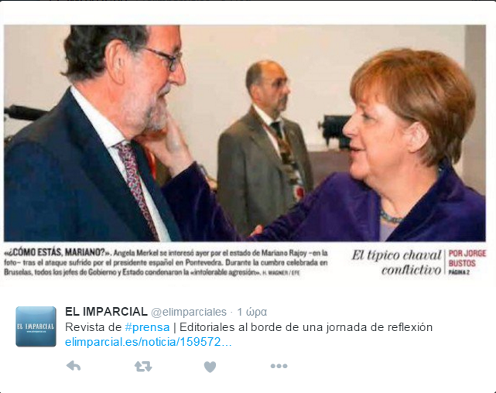Click the 'Revista de' text in the tweet
The image size is (496, 393).
click(x=94, y=327)
